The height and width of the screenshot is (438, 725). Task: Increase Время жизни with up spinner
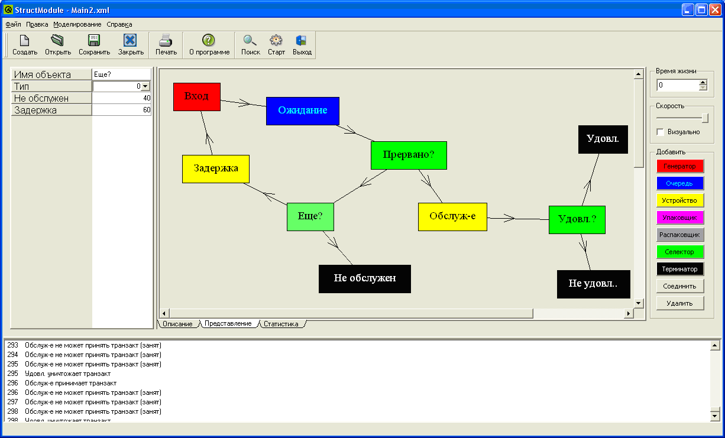703,83
